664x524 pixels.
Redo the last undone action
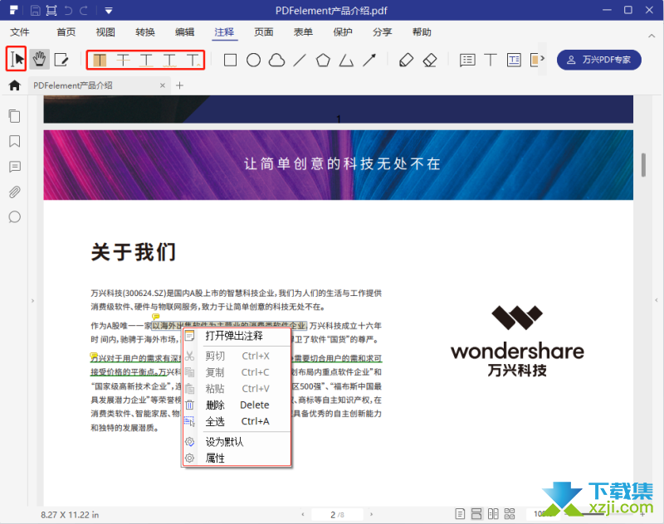tap(84, 11)
